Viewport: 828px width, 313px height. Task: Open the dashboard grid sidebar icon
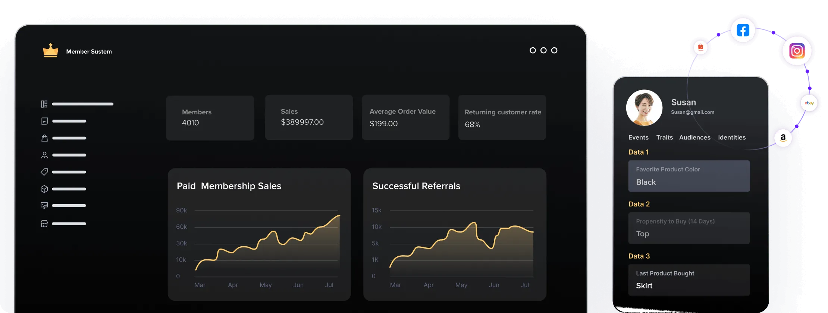tap(44, 104)
